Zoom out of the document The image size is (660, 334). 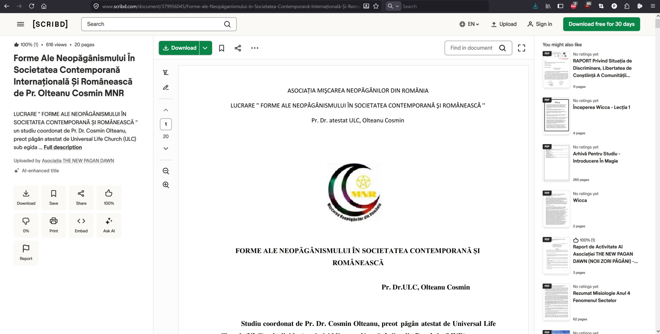tap(166, 171)
